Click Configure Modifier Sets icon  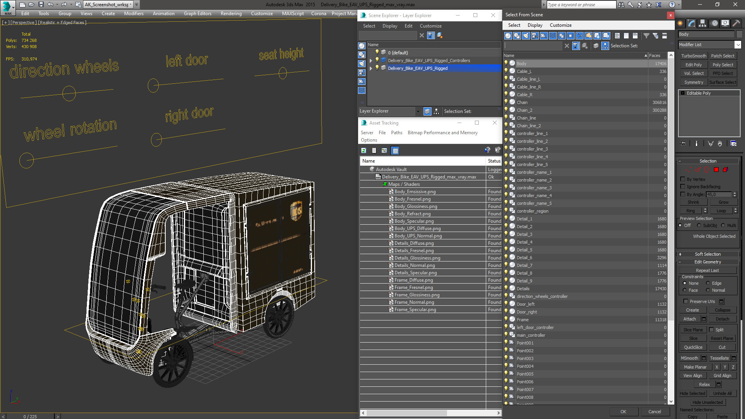733,144
